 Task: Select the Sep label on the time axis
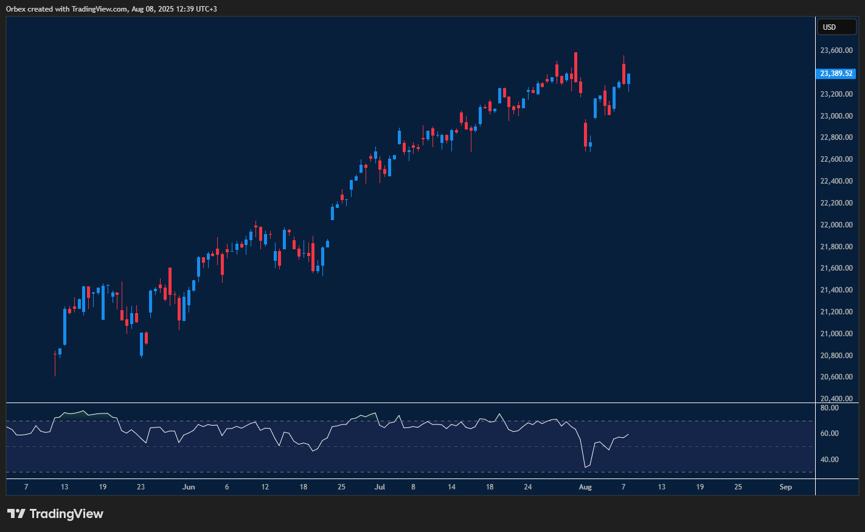[785, 487]
